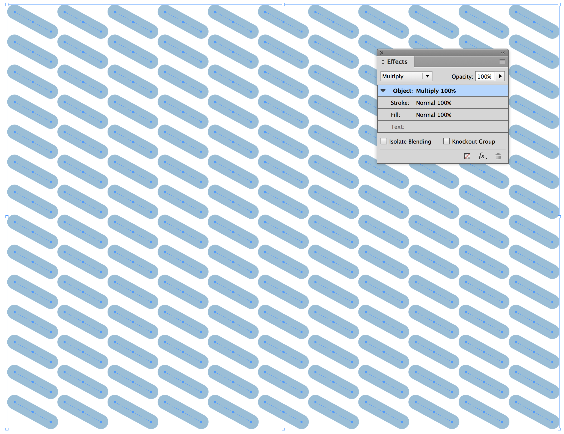The height and width of the screenshot is (434, 564).
Task: Expand the Object blend mode row
Action: pyautogui.click(x=385, y=90)
